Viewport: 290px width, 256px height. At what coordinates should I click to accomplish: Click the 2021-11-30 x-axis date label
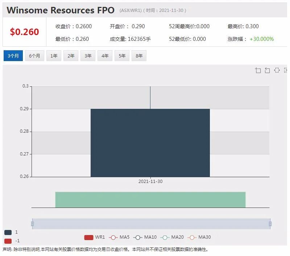point(150,182)
